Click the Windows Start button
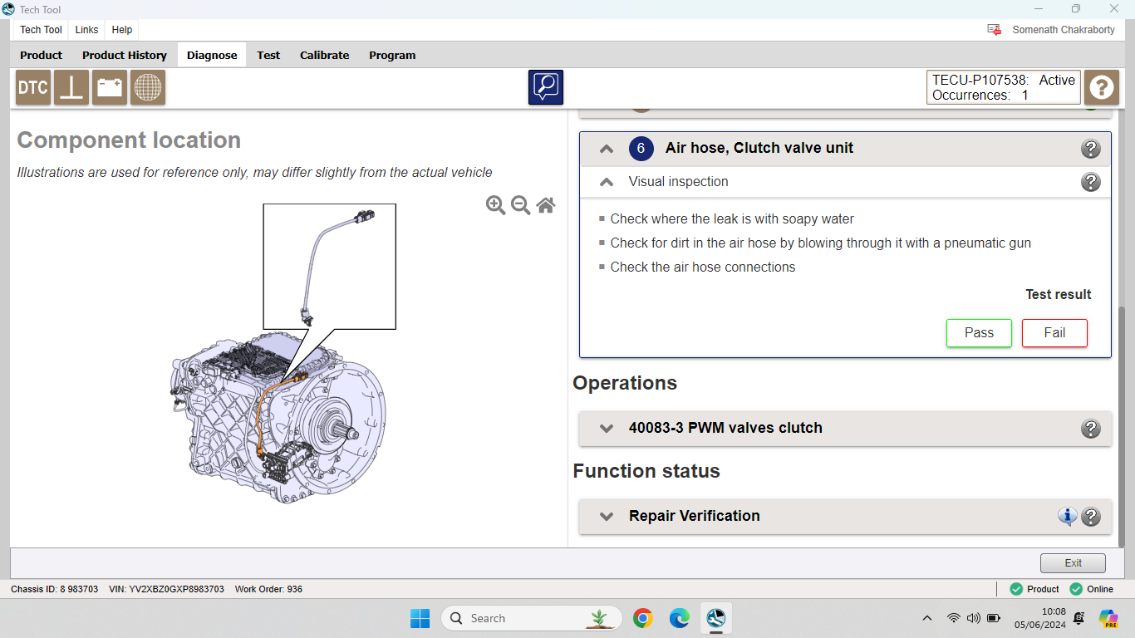Viewport: 1135px width, 638px height. [420, 618]
